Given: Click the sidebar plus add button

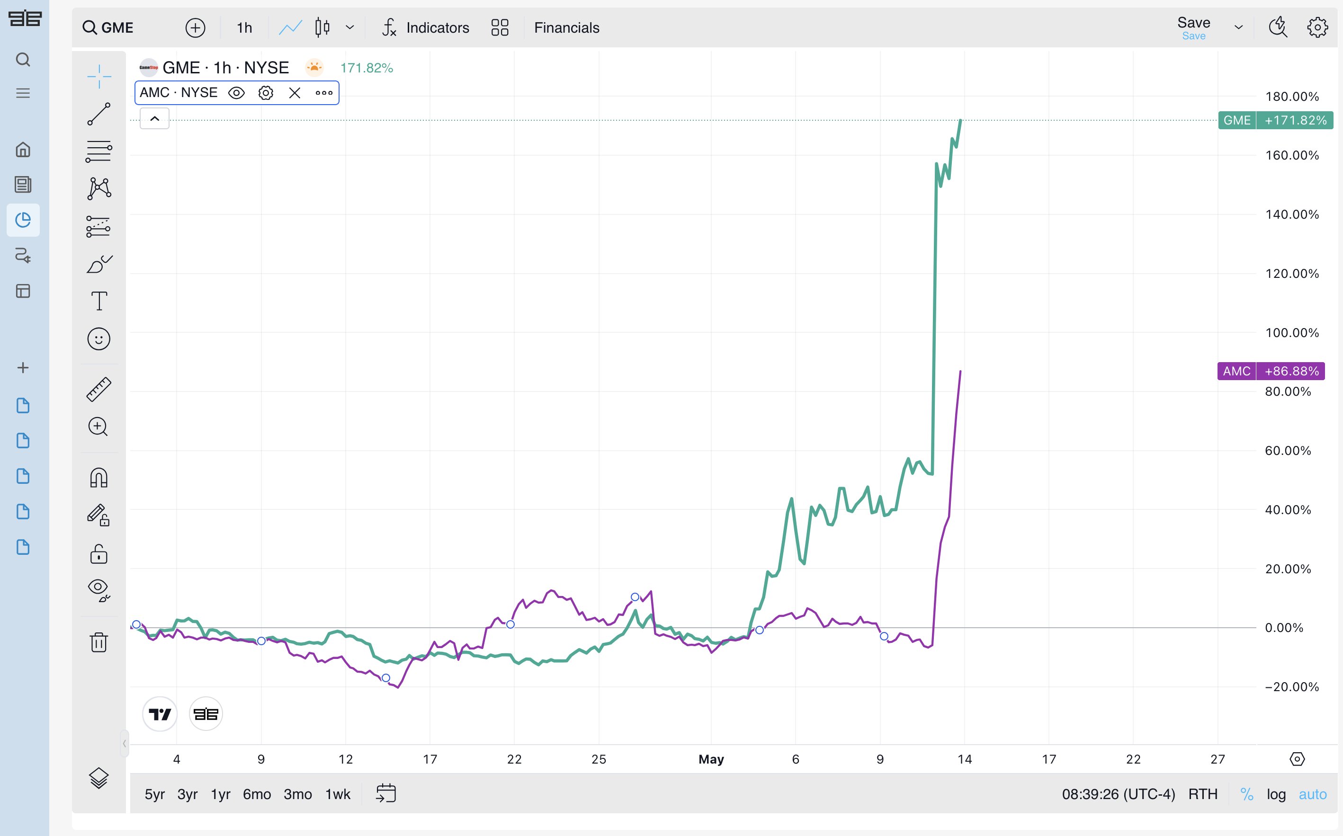Looking at the screenshot, I should point(23,368).
